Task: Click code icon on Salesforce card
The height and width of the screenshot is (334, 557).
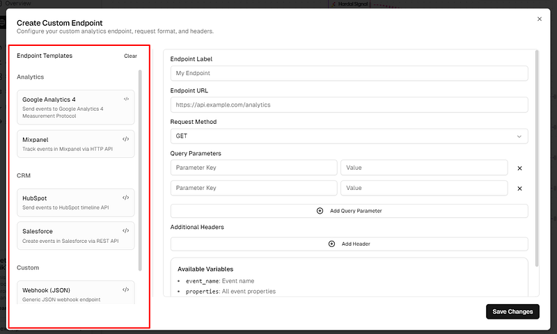Action: [x=126, y=231]
